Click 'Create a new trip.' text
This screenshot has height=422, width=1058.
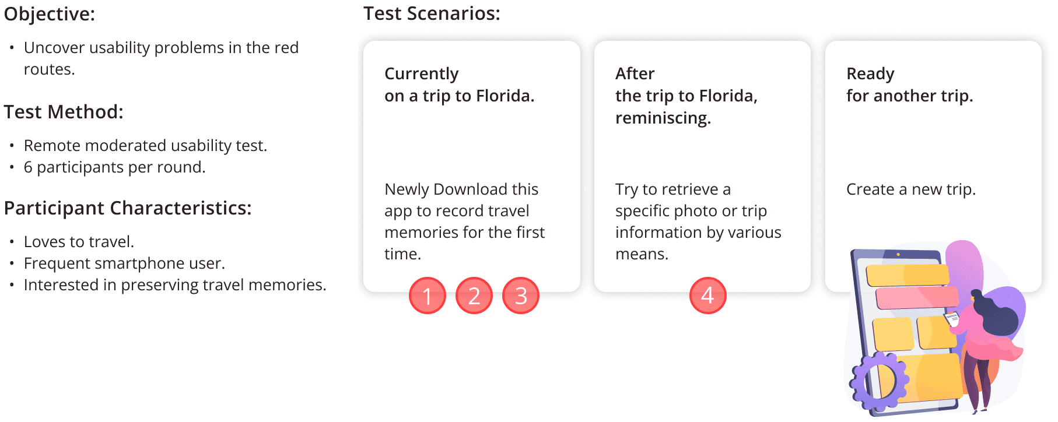click(x=911, y=189)
